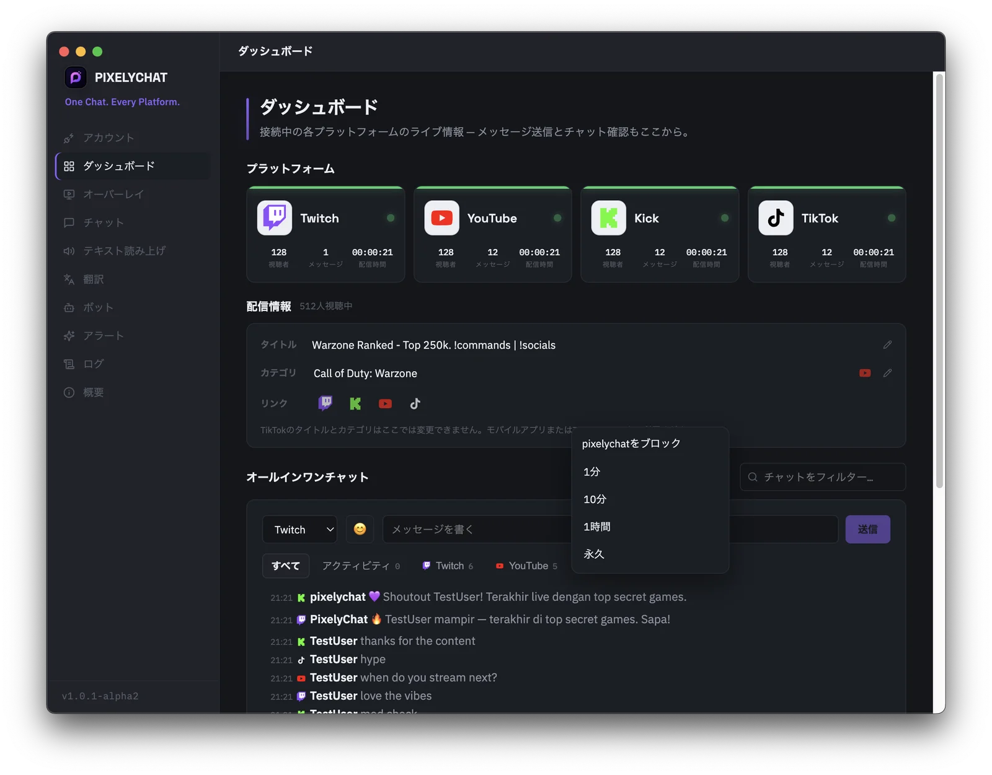This screenshot has width=992, height=775.
Task: Click the Kick platform card logo
Action: pos(609,218)
